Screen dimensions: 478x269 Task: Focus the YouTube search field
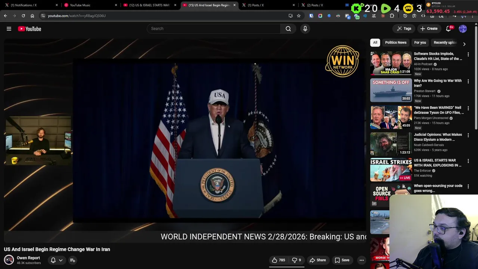click(x=214, y=28)
